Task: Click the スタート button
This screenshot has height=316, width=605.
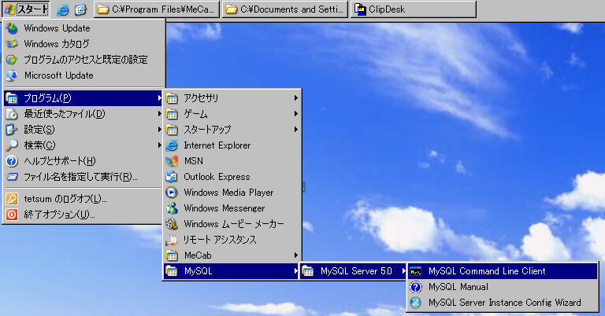Action: [x=26, y=9]
